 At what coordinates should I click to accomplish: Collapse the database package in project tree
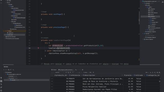[11, 16]
